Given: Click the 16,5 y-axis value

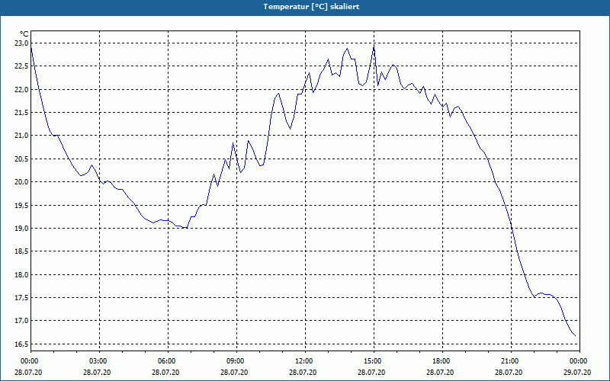Looking at the screenshot, I should pos(21,344).
